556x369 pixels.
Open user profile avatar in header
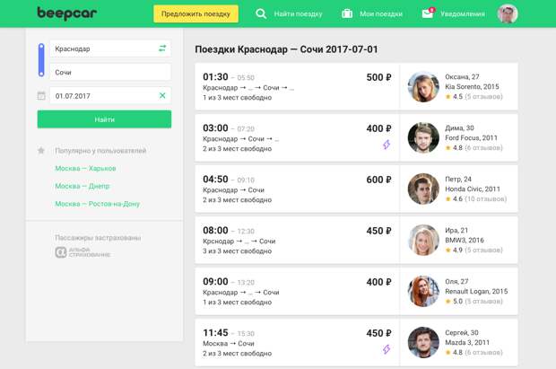508,13
